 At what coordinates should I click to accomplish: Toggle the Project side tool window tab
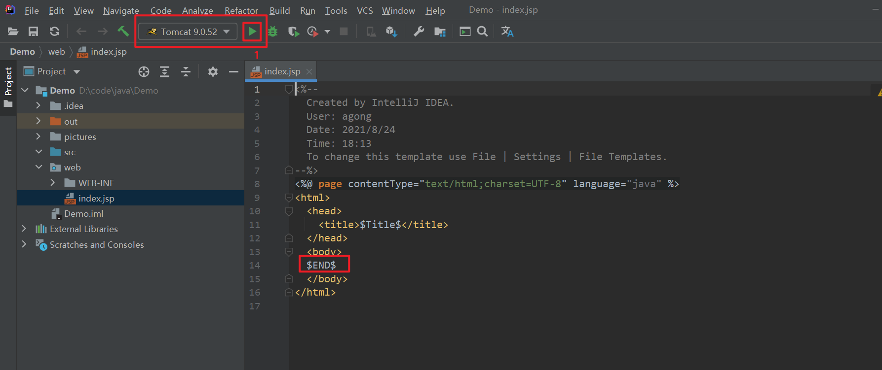point(8,88)
